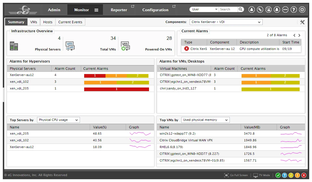Open Configuration in new window icon
Screen dimensions: 312x182
click(174, 6)
